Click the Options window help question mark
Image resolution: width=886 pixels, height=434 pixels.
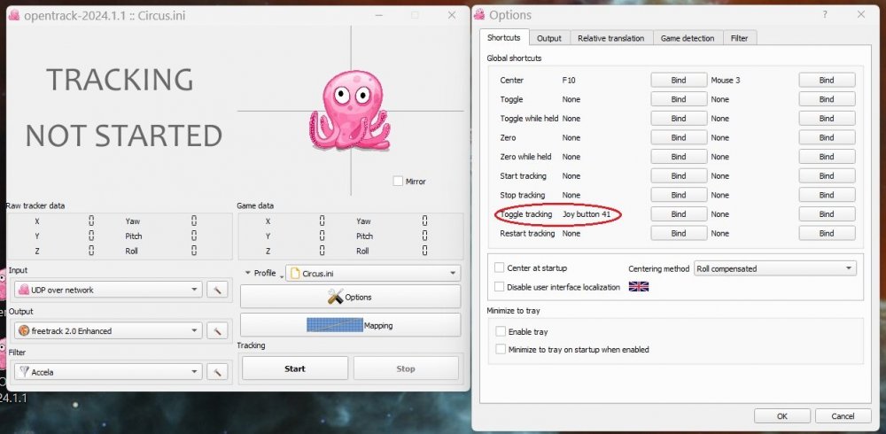826,14
